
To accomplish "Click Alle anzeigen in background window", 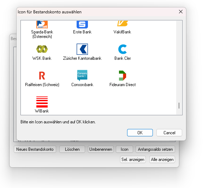I will 162,160.
